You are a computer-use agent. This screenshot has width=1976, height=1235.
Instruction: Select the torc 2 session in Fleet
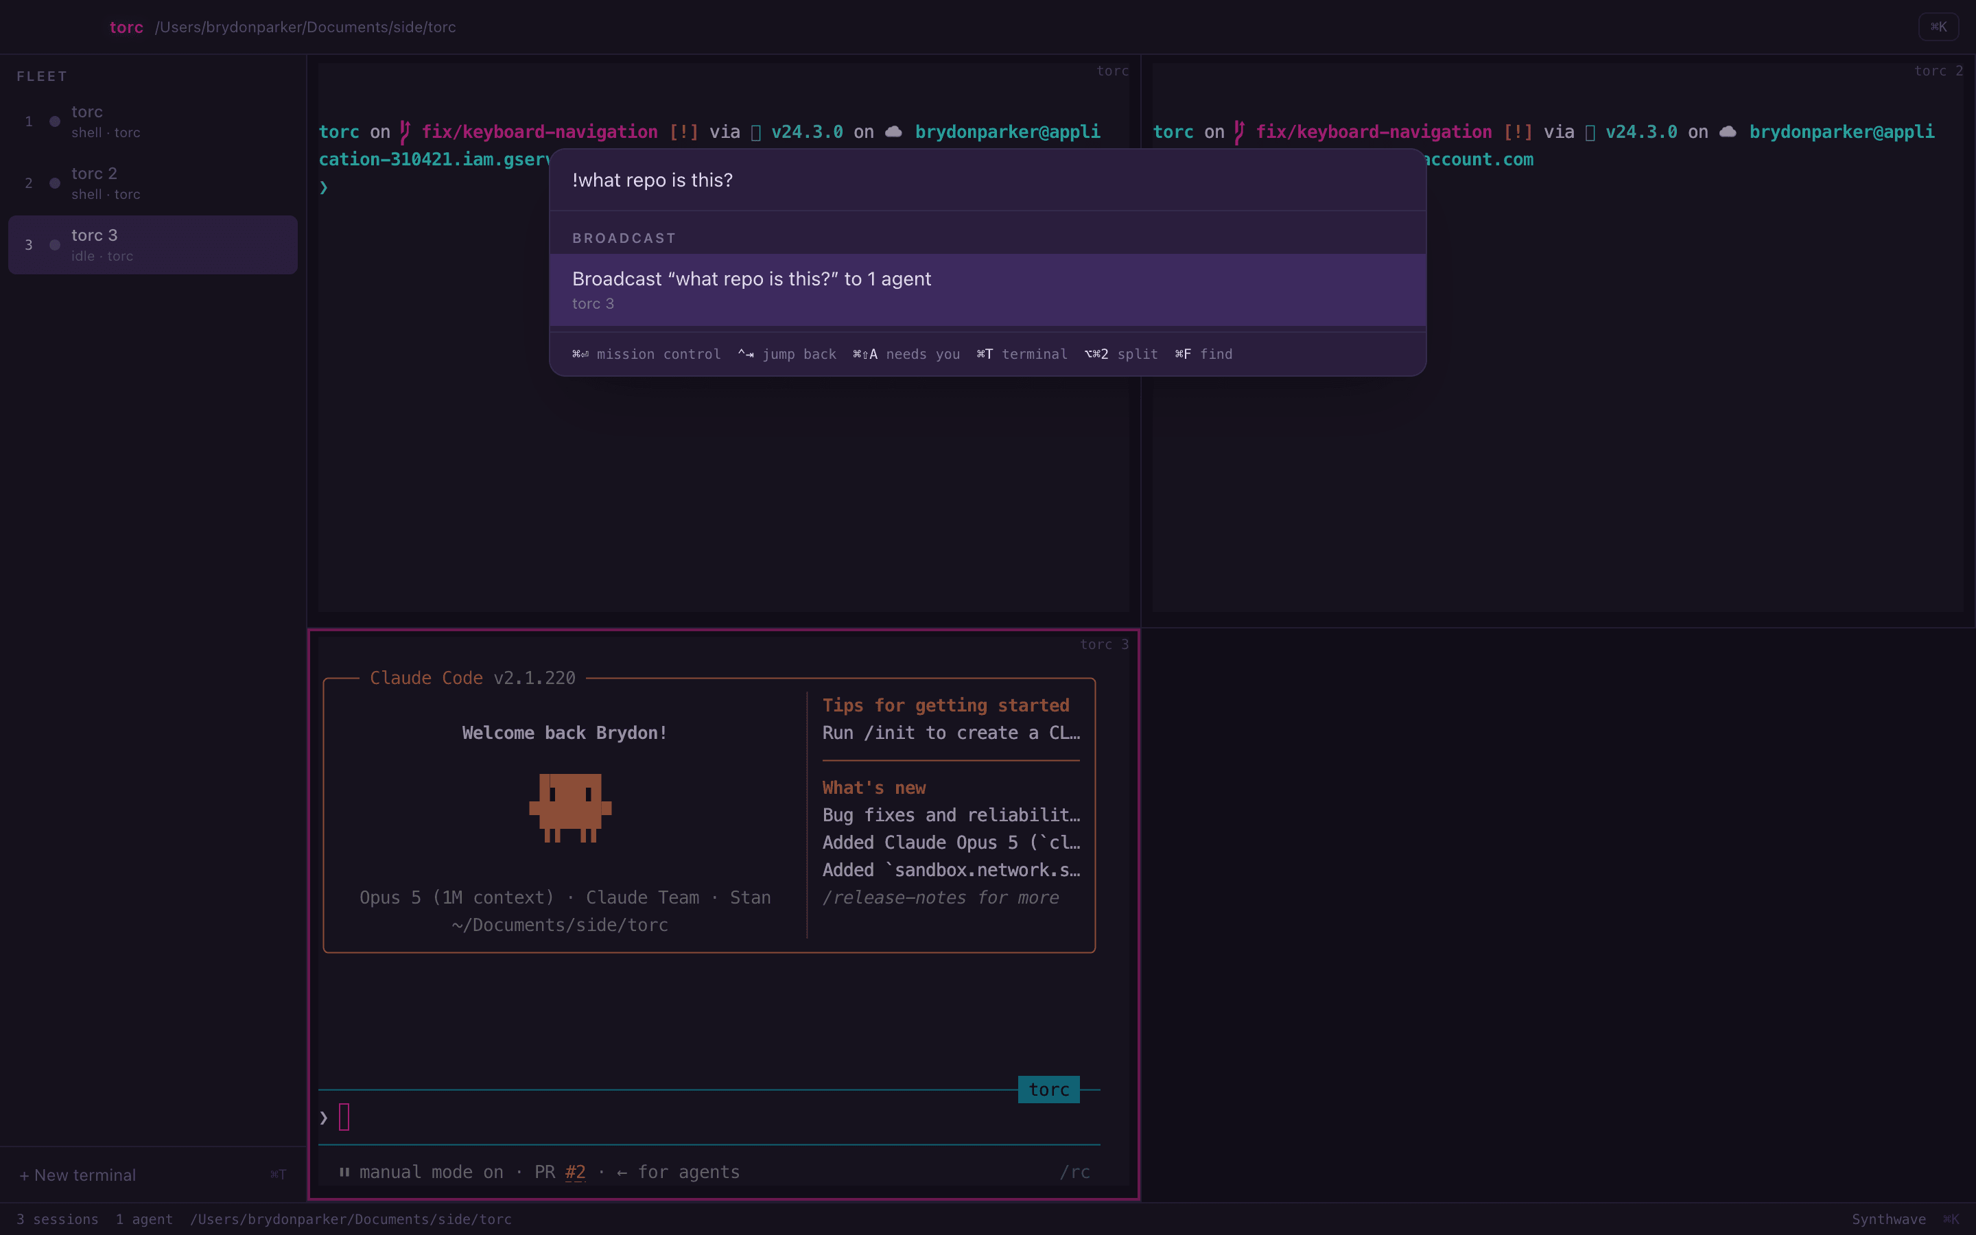click(153, 183)
